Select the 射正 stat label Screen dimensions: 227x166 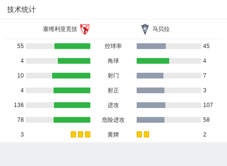click(x=113, y=90)
